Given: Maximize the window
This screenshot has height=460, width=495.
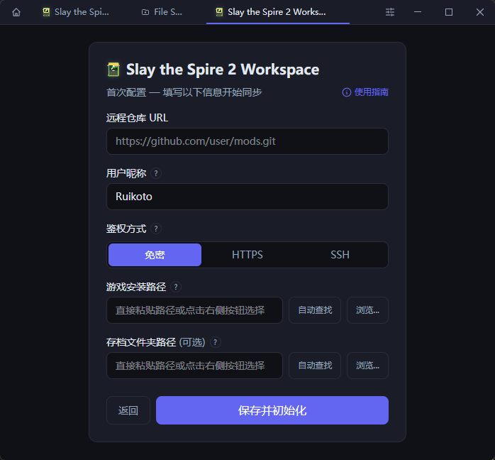Looking at the screenshot, I should (449, 12).
